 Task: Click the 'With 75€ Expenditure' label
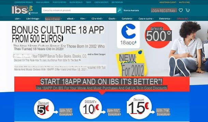(163, 112)
